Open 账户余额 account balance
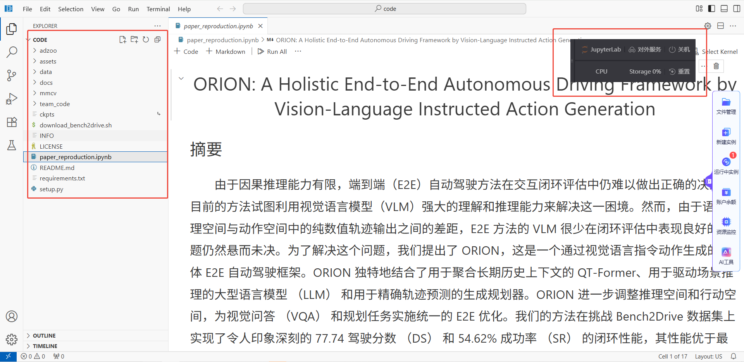Viewport: 744px width, 362px height. (x=726, y=196)
